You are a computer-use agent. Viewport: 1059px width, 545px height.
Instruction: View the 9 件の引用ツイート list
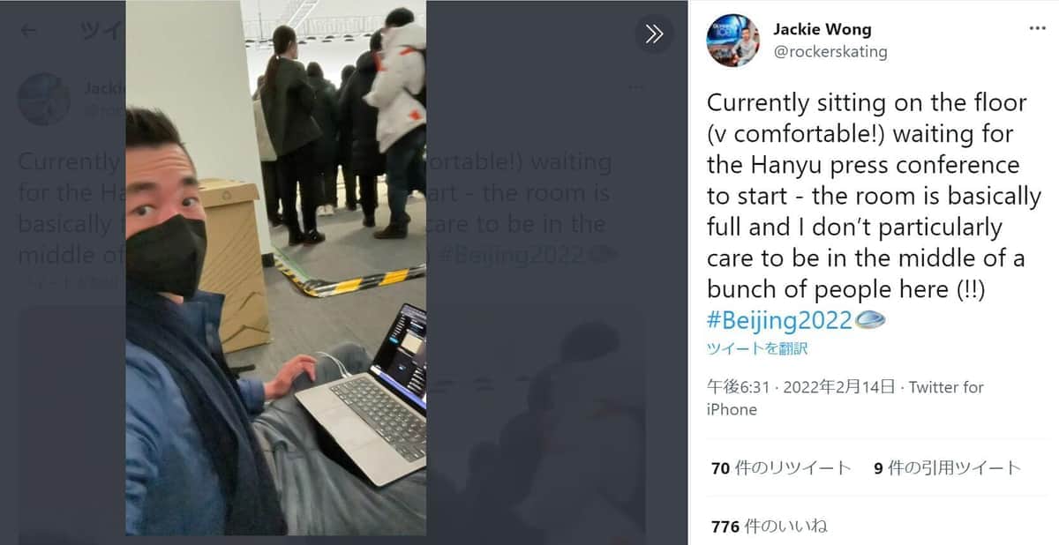947,468
